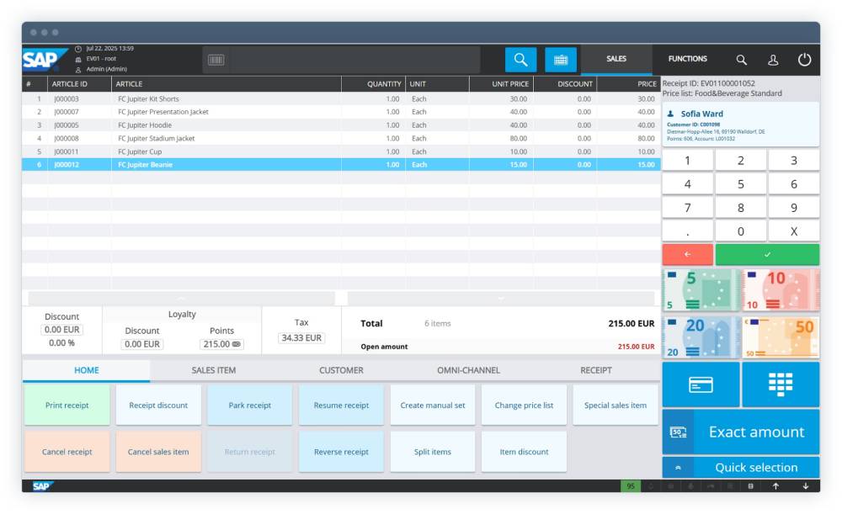The width and height of the screenshot is (842, 514).
Task: Select the FC Jupiter Stadium Jacket row
Action: [x=341, y=139]
